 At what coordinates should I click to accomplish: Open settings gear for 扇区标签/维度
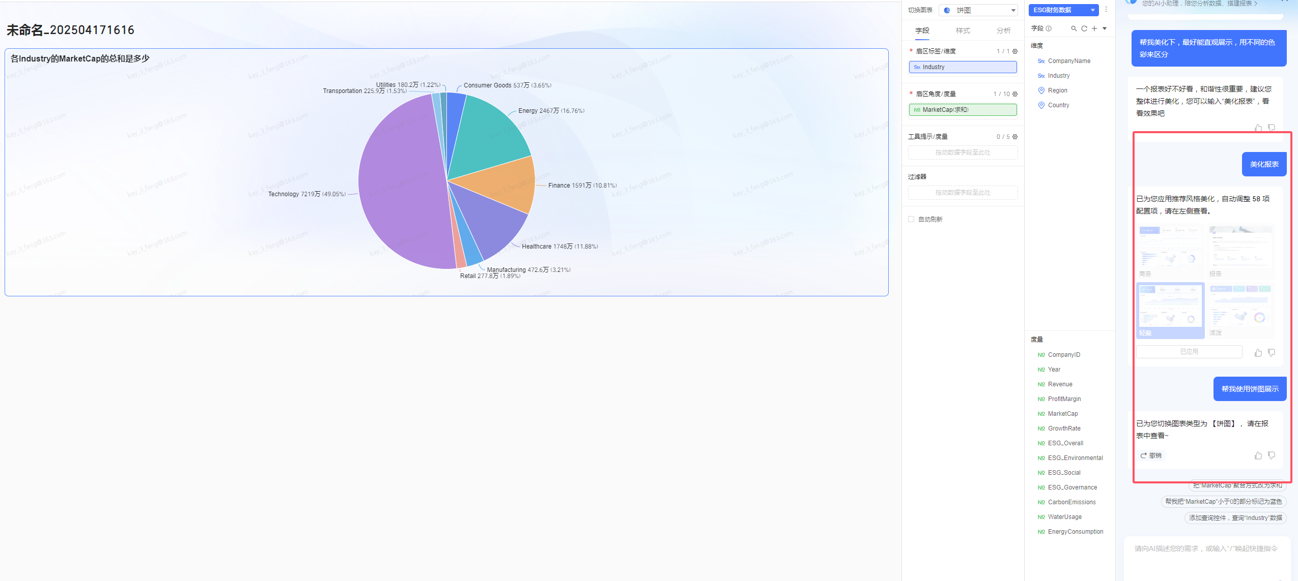tap(1015, 51)
